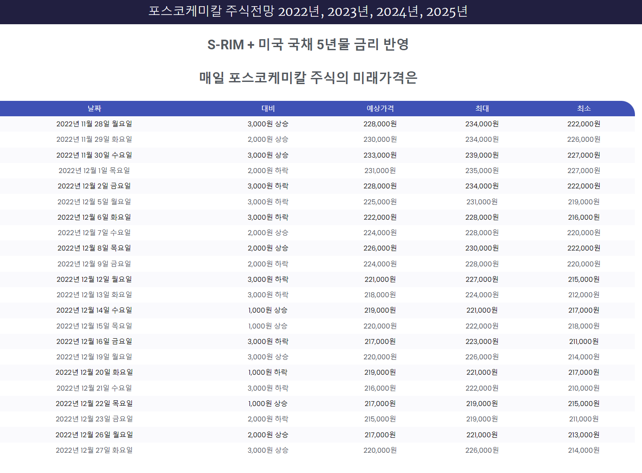Click expected price 216,000원
Screen dimensions: 642x473
pyautogui.click(x=380, y=388)
